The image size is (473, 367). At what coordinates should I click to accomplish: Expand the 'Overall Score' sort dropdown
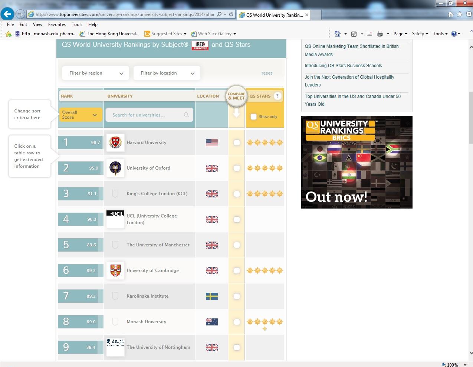[x=80, y=115]
